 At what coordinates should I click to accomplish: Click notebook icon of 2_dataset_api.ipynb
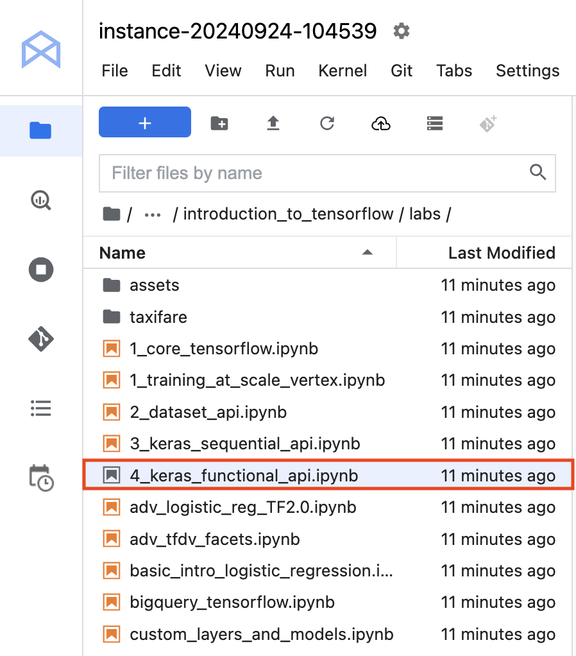coord(112,412)
